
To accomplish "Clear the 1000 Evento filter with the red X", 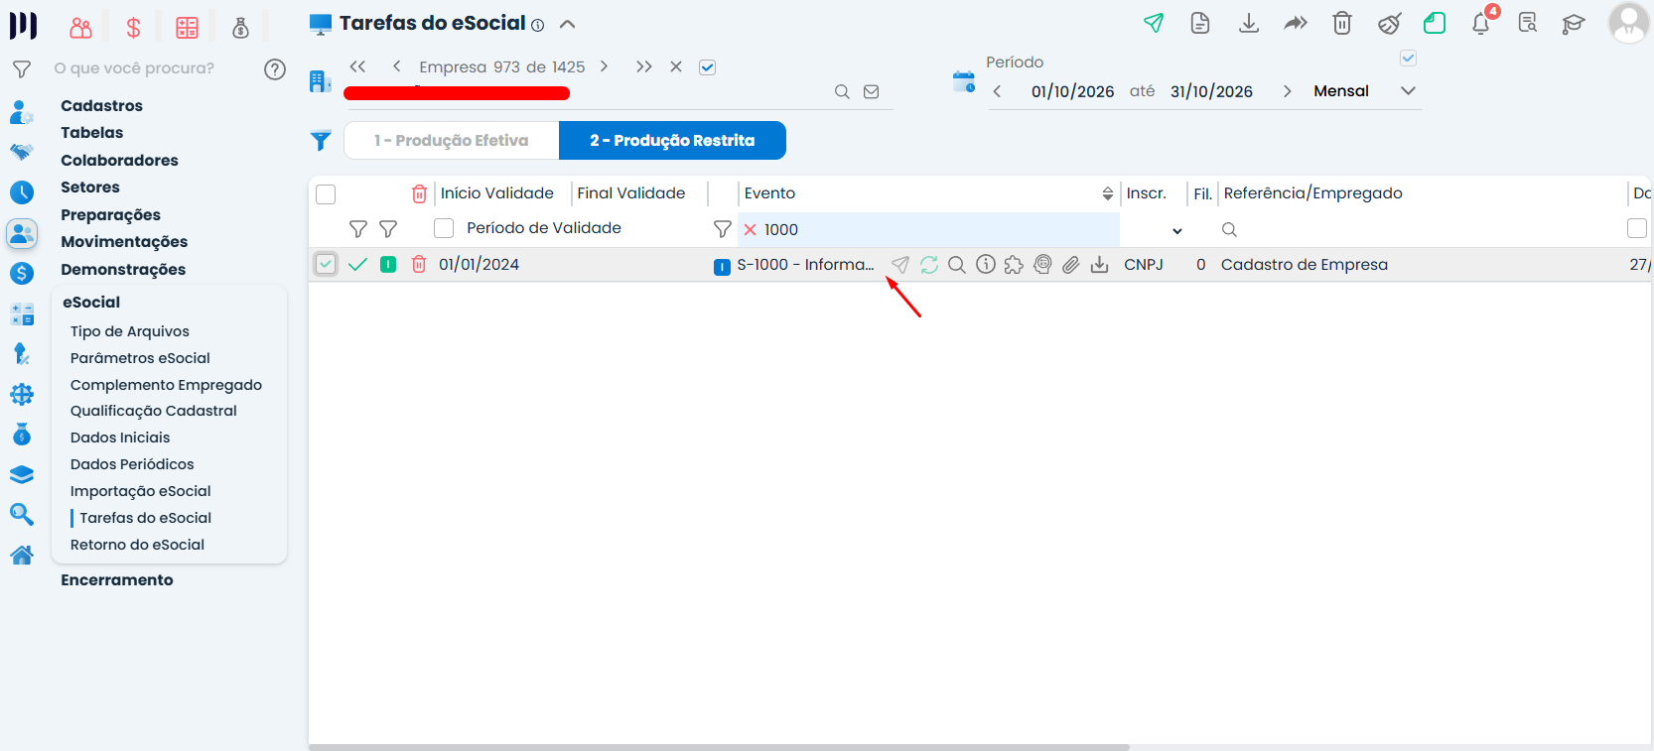I will point(751,230).
